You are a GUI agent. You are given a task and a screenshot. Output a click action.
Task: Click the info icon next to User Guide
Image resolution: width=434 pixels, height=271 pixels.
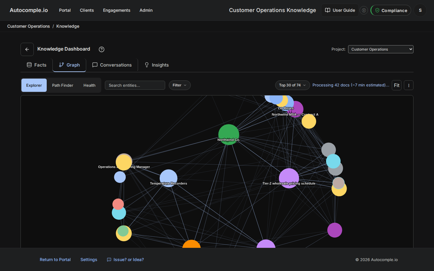point(364,10)
